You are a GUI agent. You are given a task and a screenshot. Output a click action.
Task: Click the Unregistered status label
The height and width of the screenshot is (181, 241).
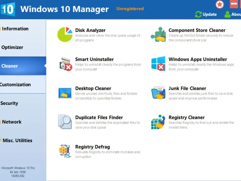click(x=130, y=9)
